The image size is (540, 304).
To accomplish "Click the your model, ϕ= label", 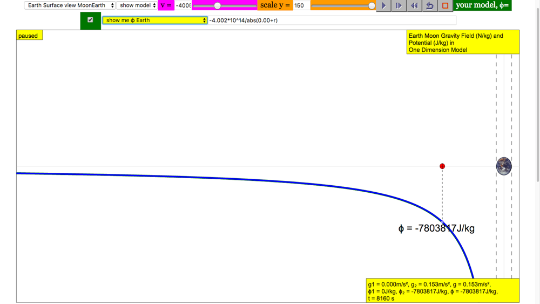I will pyautogui.click(x=482, y=5).
